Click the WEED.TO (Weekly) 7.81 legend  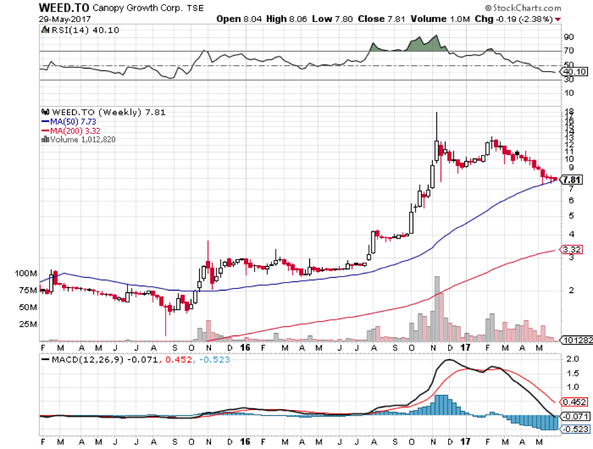click(x=108, y=113)
